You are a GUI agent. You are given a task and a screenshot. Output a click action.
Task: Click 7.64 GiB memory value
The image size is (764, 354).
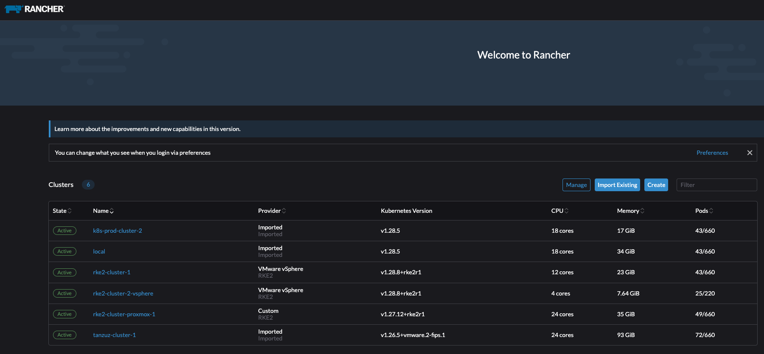628,293
